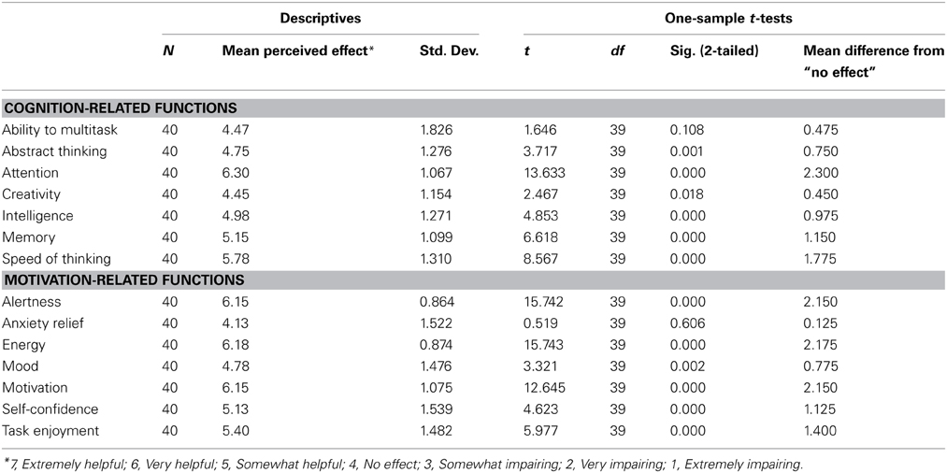Image resolution: width=947 pixels, height=473 pixels.
Task: Click the italic 'N' column header
Action: coord(166,52)
